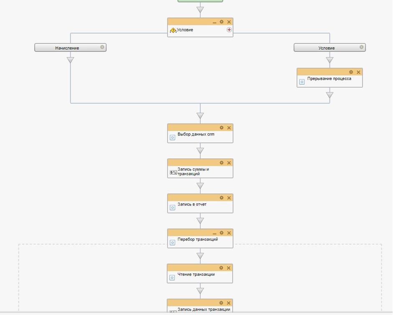Open gear settings of right Условие branch
Image resolution: width=393 pixels, height=315 pixels.
[x=361, y=47]
